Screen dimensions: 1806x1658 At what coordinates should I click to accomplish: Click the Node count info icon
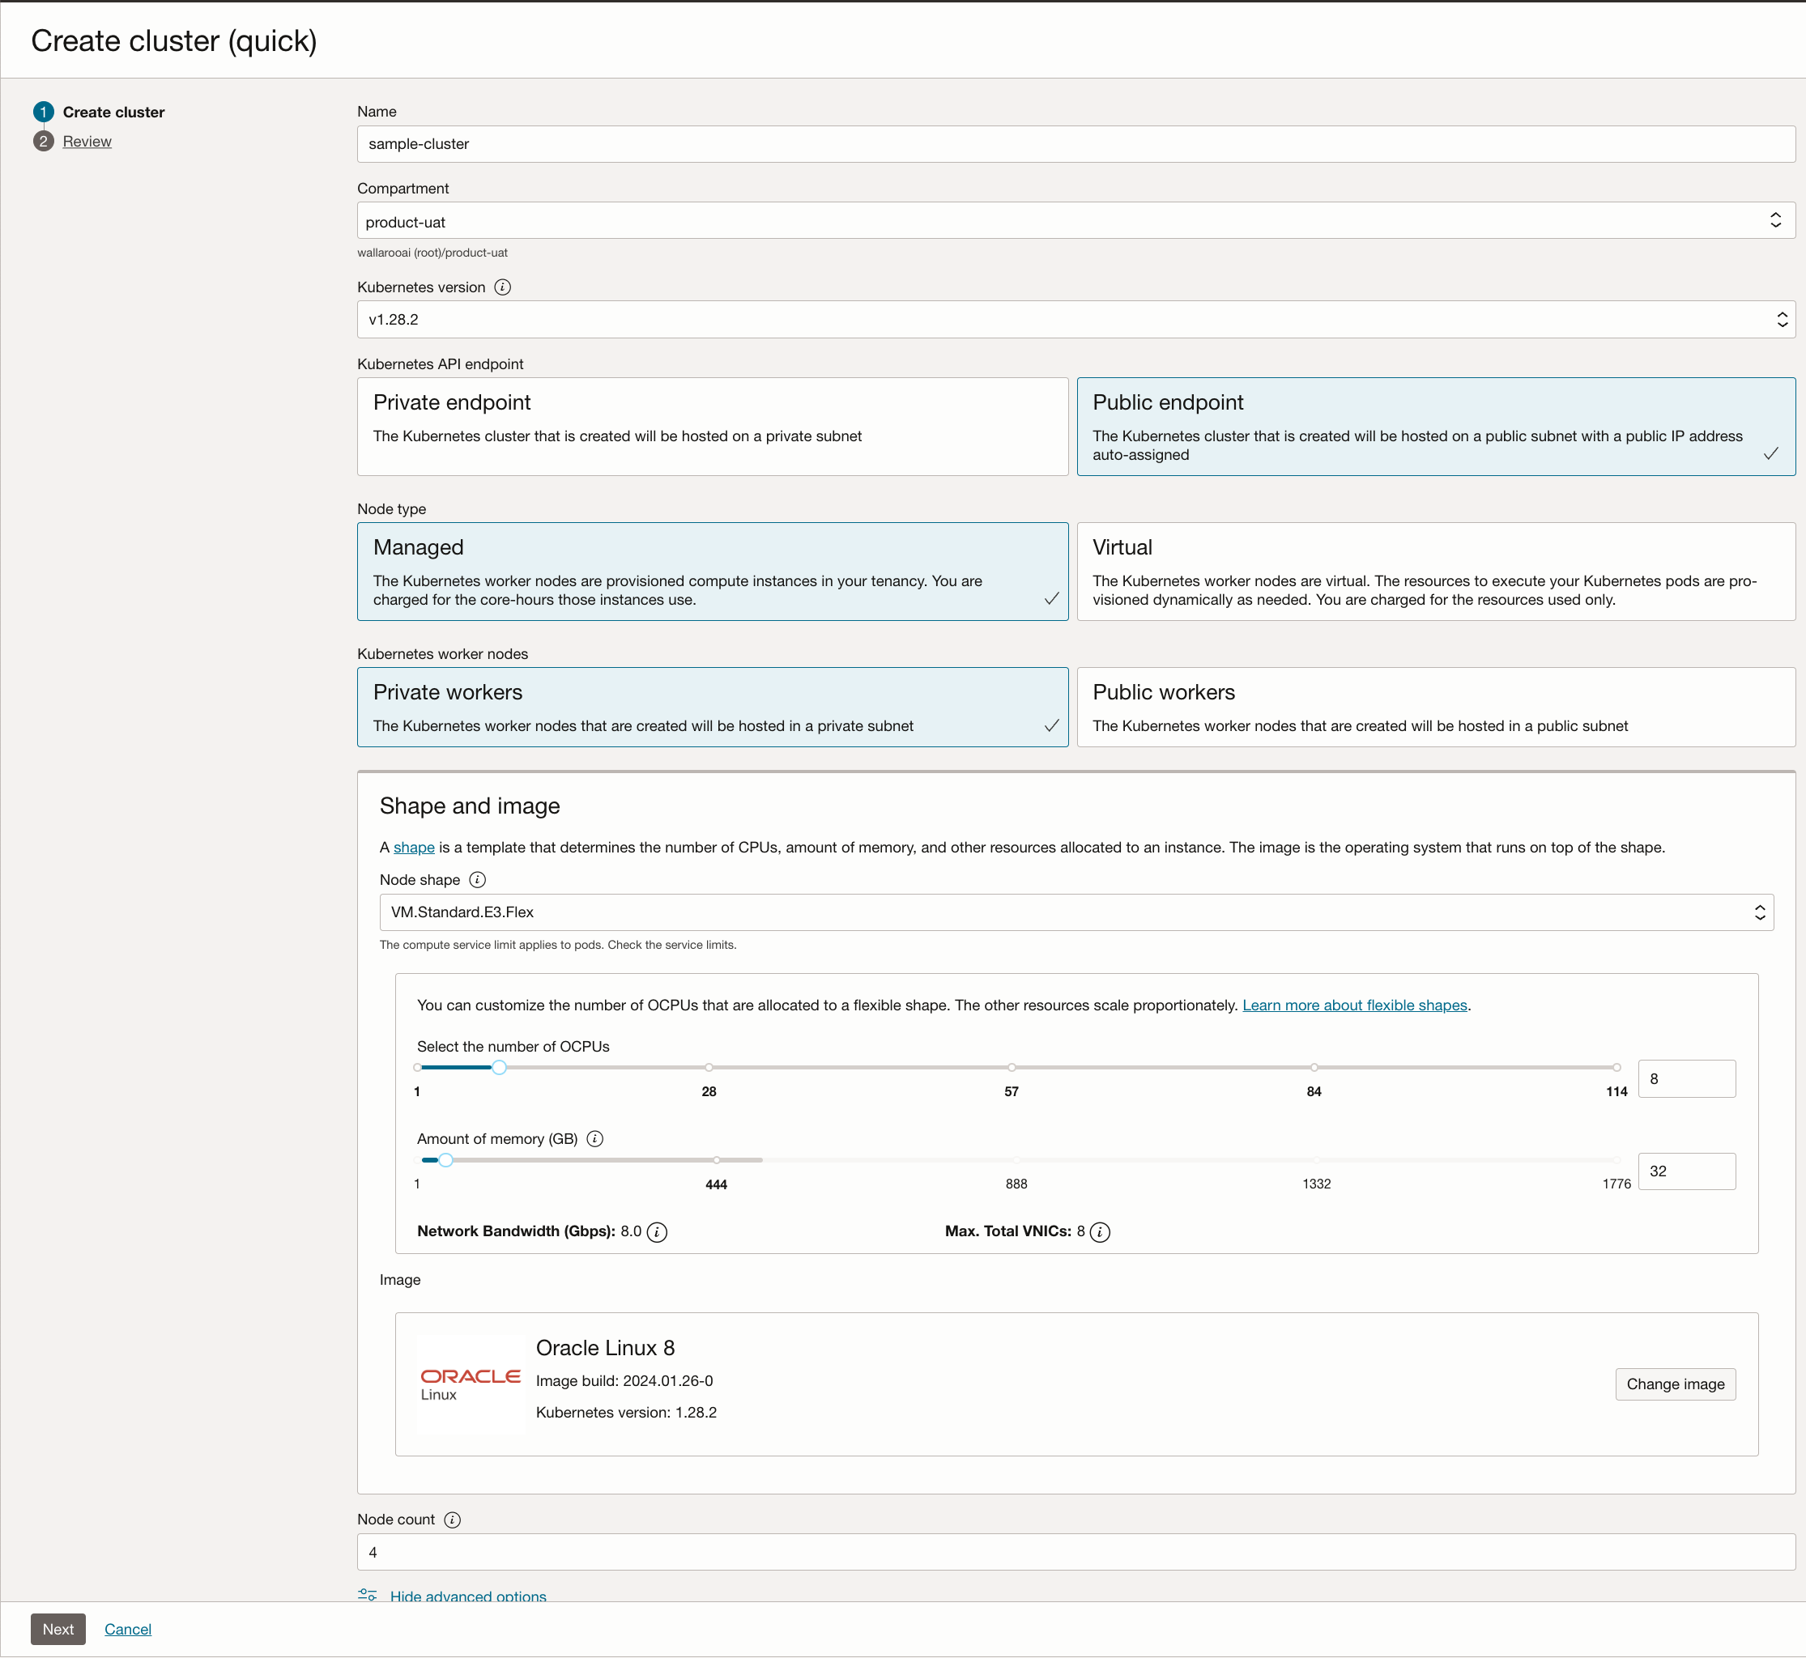(453, 1520)
